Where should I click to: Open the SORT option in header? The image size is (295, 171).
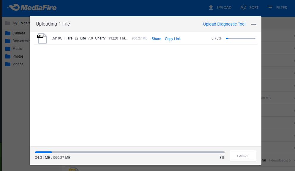(x=254, y=8)
